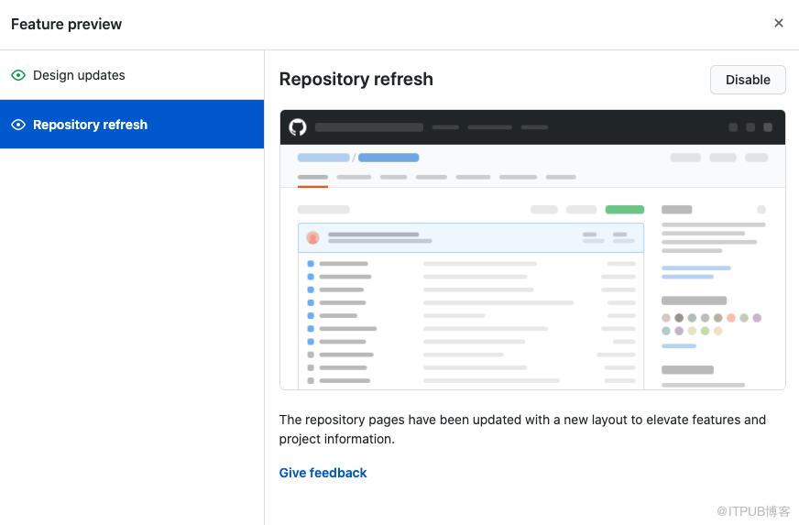Click the repository preview illustration

532,250
